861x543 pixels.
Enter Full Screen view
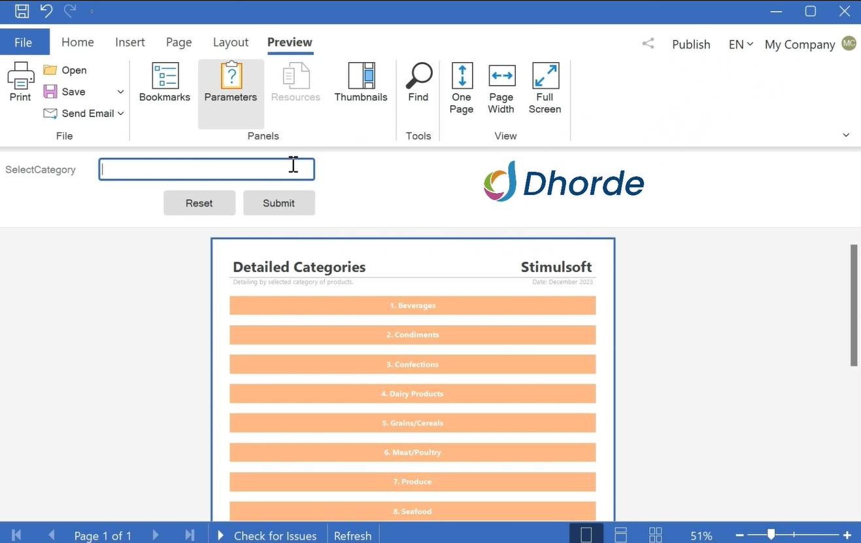[545, 88]
